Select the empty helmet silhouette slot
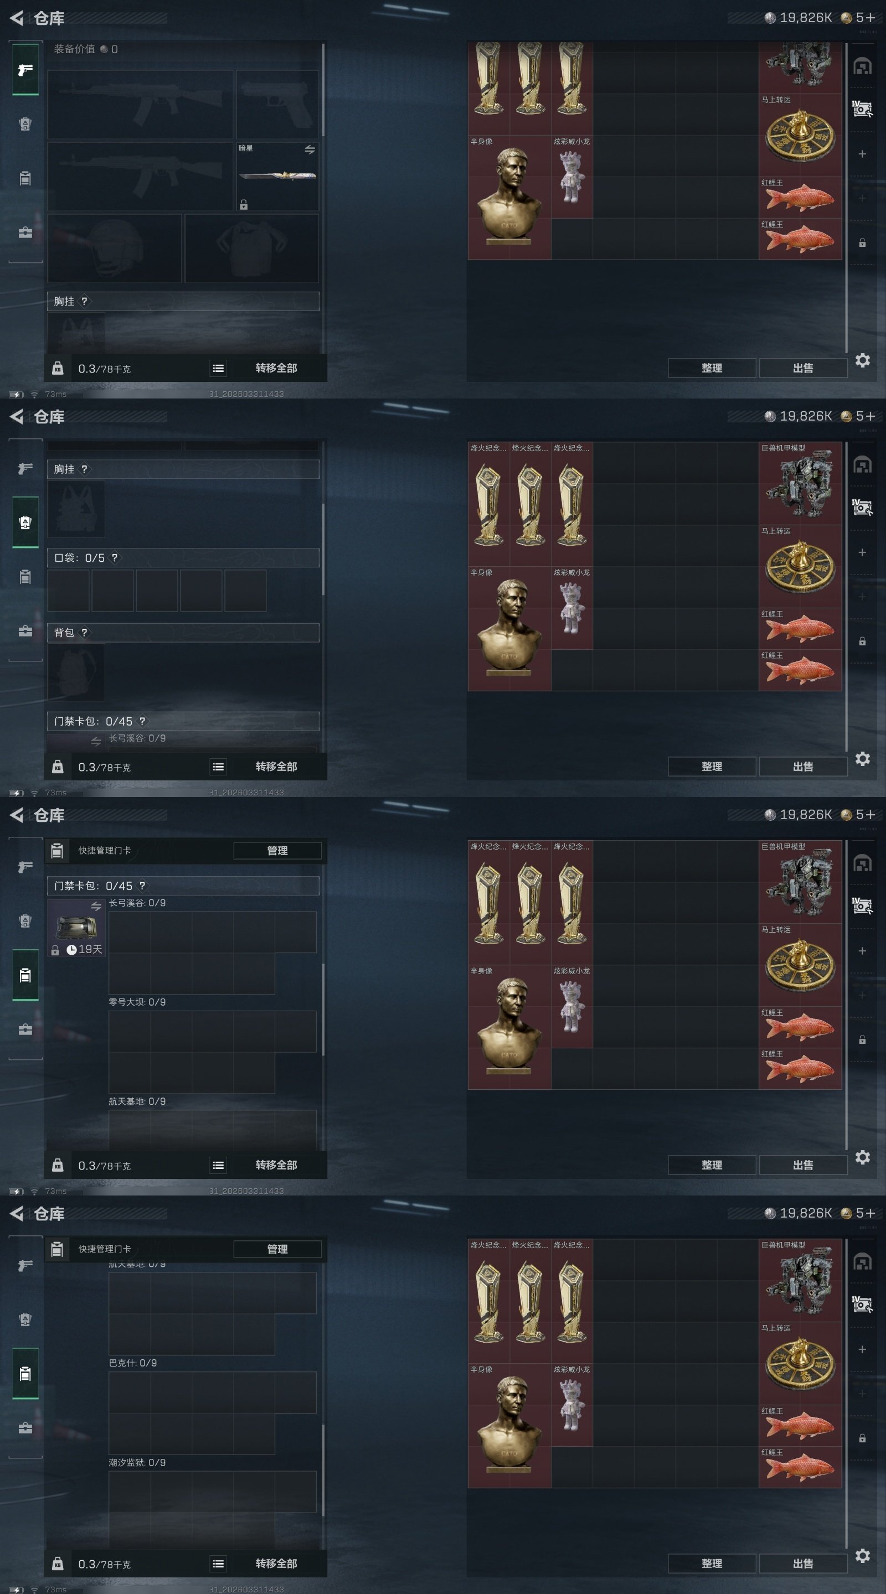886x1594 pixels. pos(115,248)
